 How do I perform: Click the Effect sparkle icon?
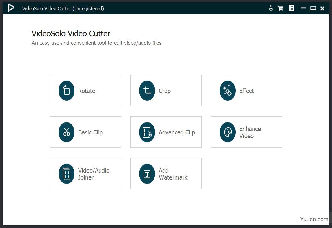227,91
